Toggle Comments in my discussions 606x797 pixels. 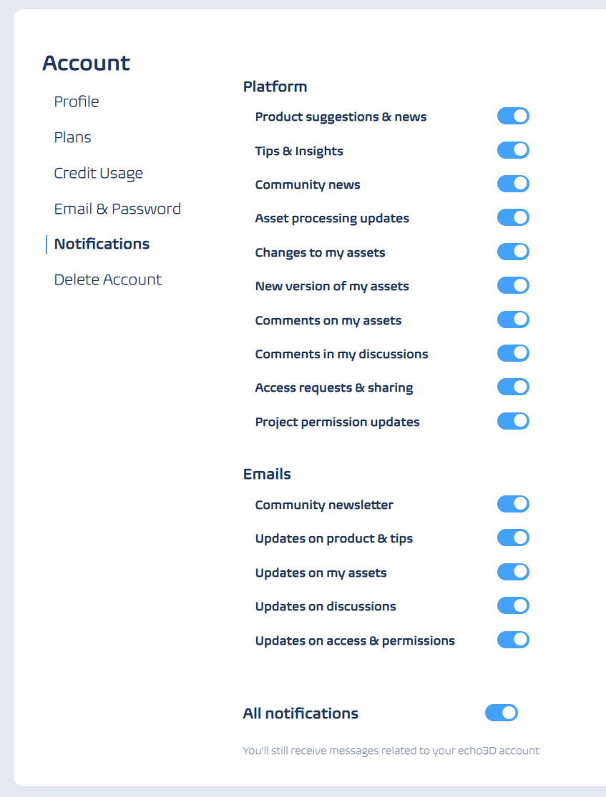(513, 353)
